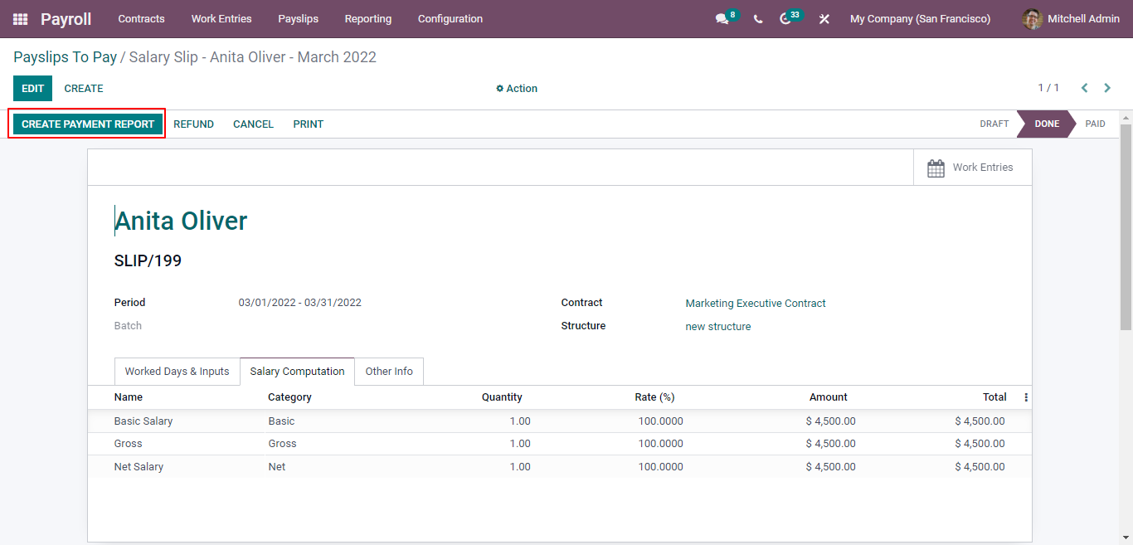Open the activities clock icon
1133x545 pixels.
tap(785, 19)
